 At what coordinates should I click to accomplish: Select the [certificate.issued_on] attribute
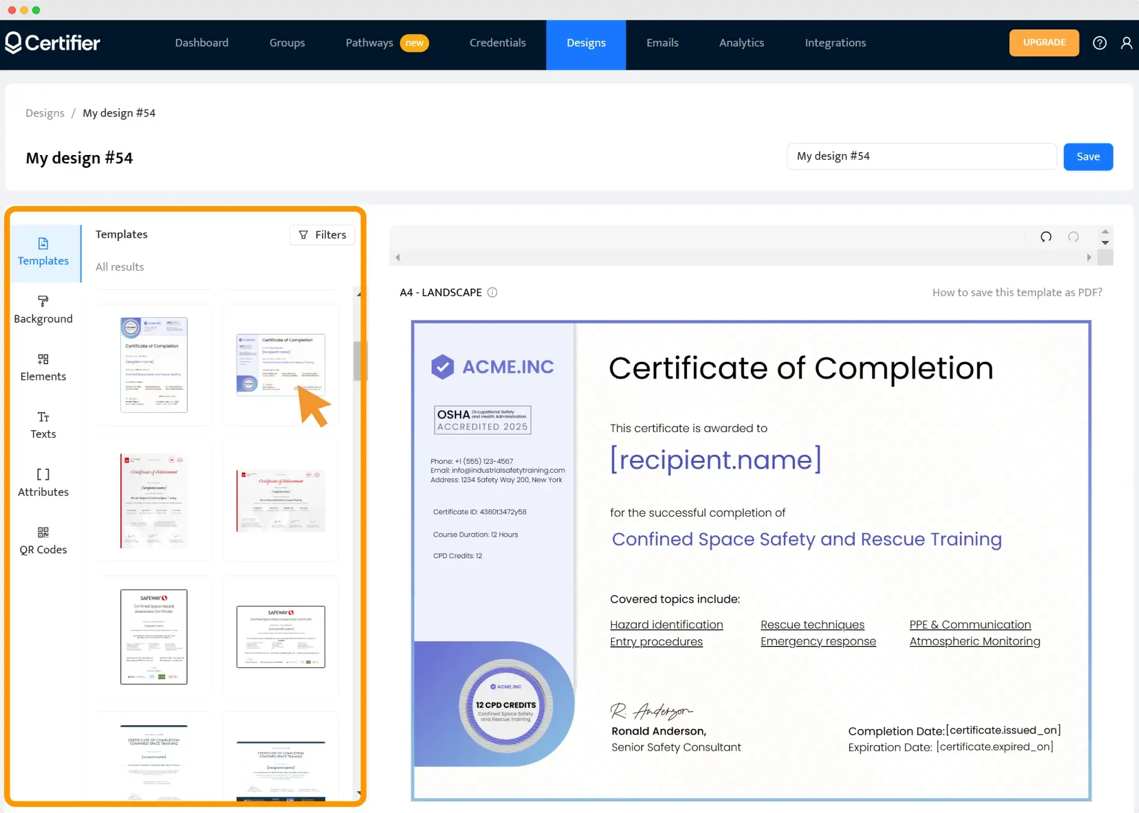1004,730
